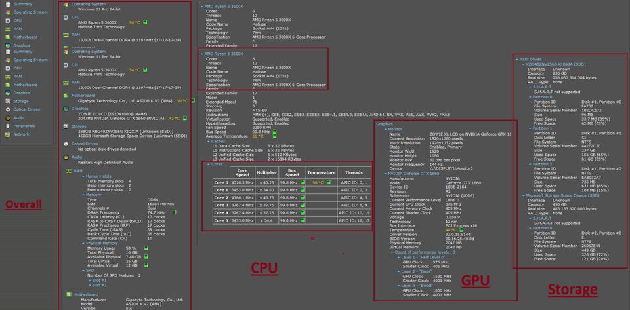Viewport: 630px width, 310px height.
Task: Click the Graphics heading above Monitor section
Action: pos(384,124)
